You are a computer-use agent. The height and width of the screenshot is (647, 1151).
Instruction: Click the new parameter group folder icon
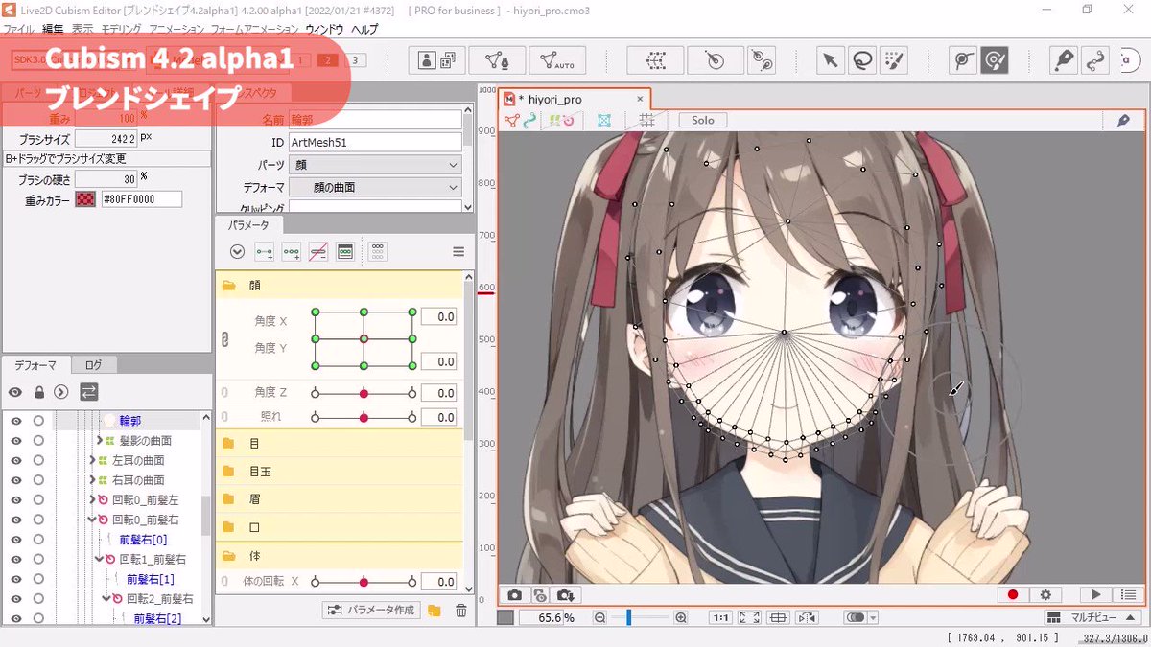point(435,611)
